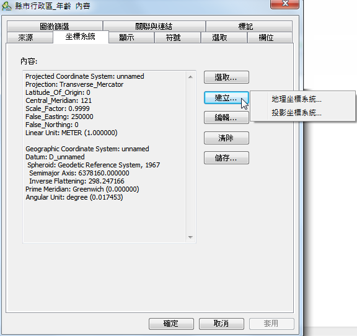Open the 來源 tab
Viewport: 357px width, 336px height.
[x=30, y=37]
